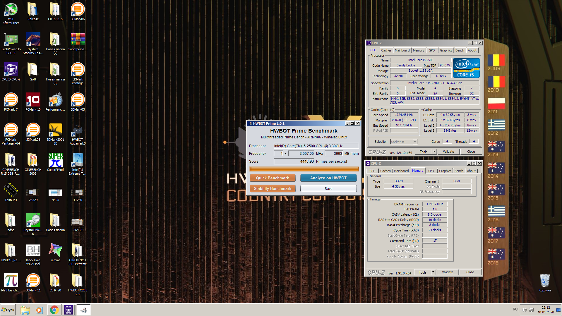Open TestCPU desktop icon
This screenshot has width=562, height=316.
click(11, 192)
